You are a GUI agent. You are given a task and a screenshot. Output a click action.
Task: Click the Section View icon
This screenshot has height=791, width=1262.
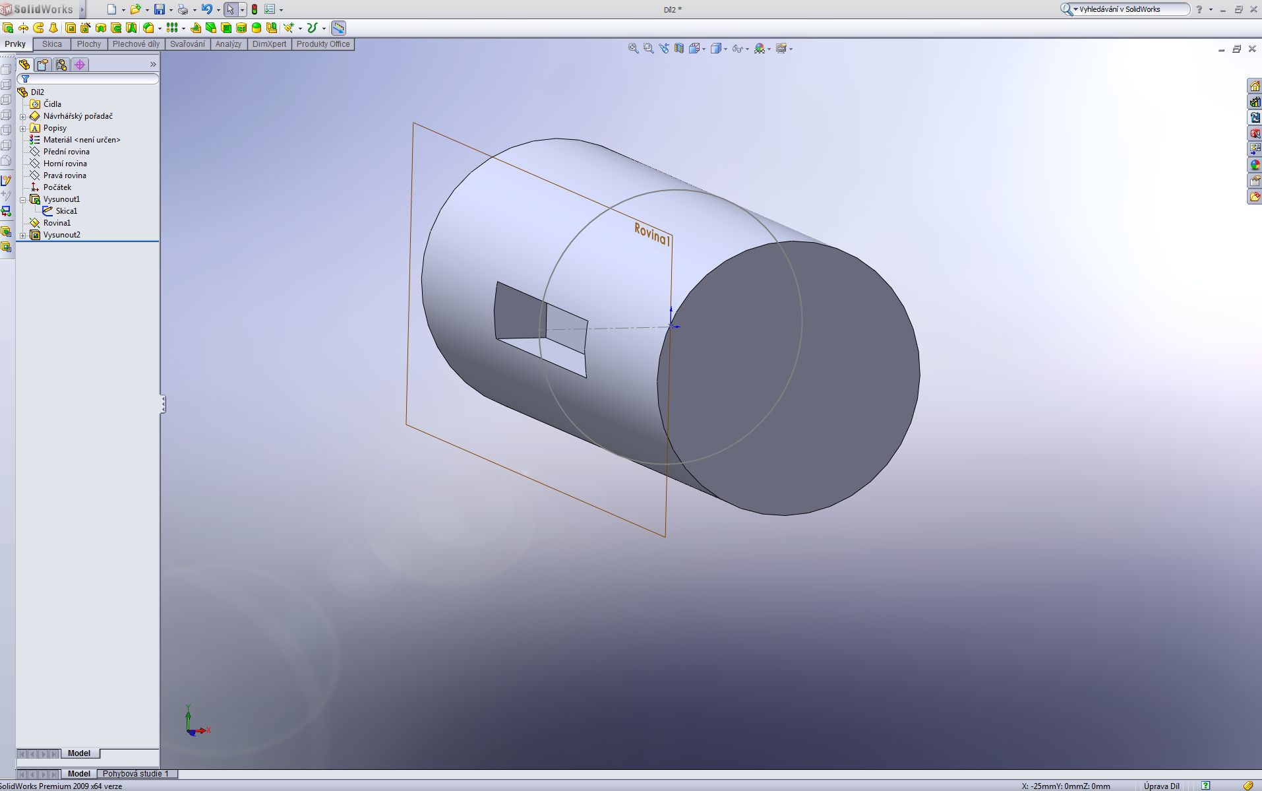(x=678, y=48)
